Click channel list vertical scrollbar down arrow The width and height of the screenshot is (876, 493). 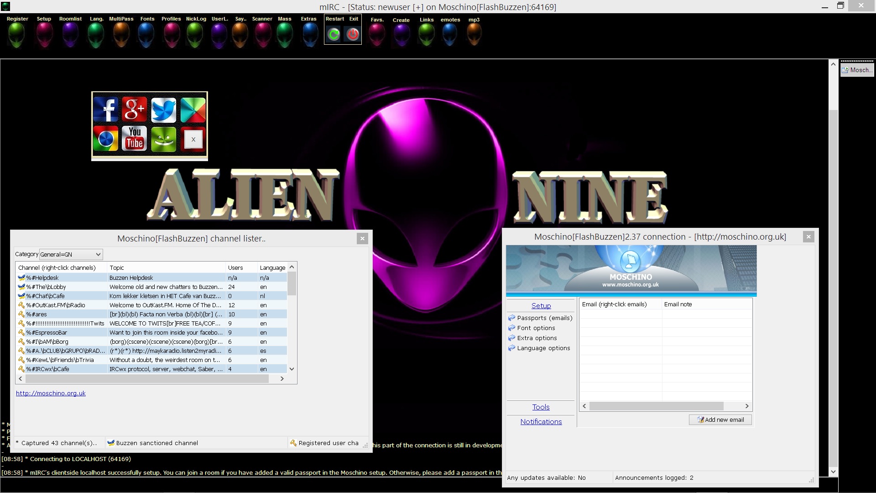[x=292, y=369]
